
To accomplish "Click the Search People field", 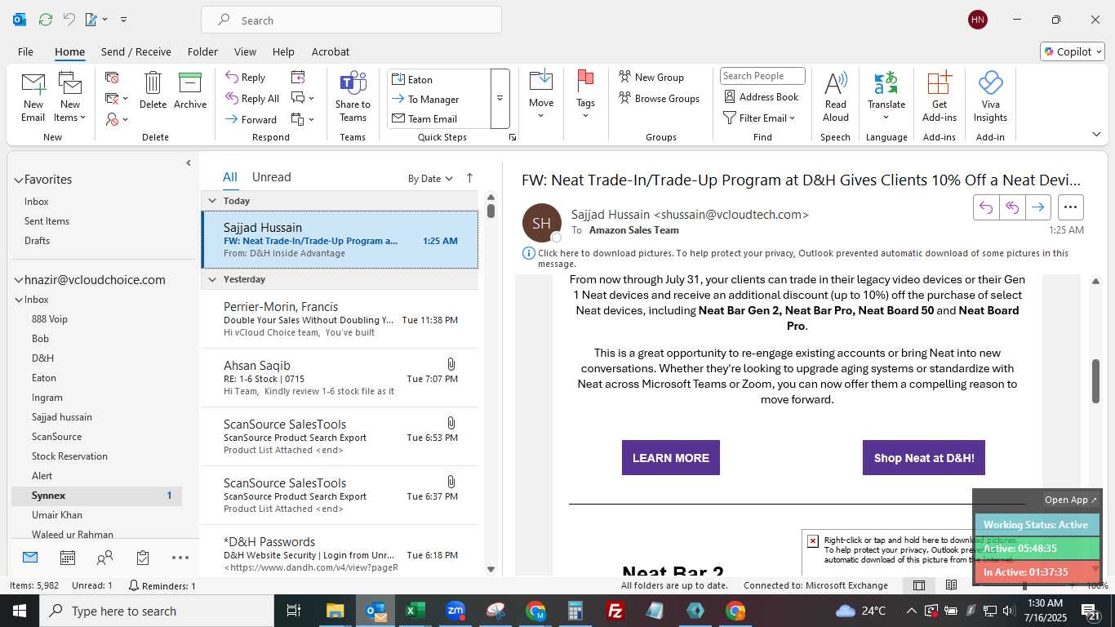I will pos(762,76).
